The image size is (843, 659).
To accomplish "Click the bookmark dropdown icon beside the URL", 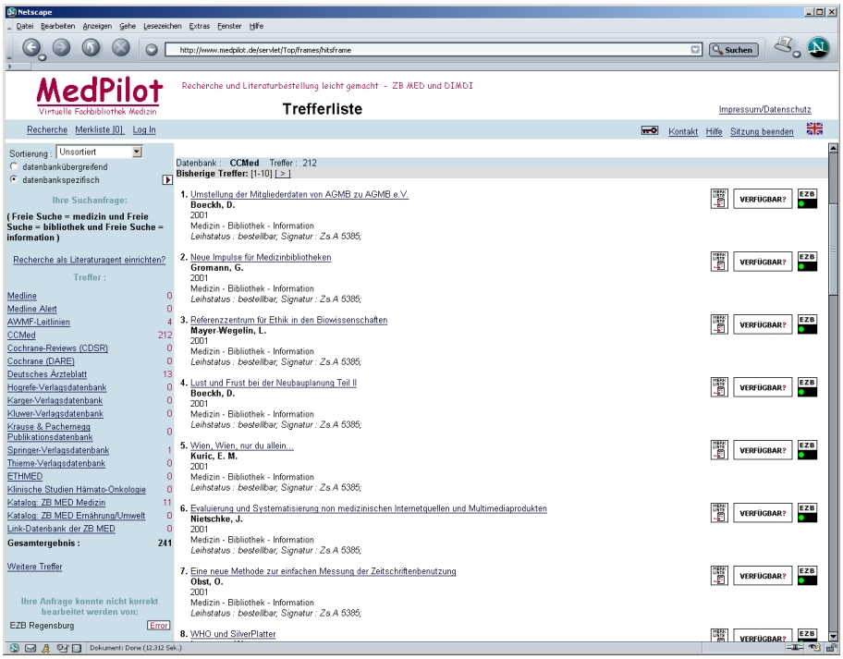I will [x=152, y=50].
